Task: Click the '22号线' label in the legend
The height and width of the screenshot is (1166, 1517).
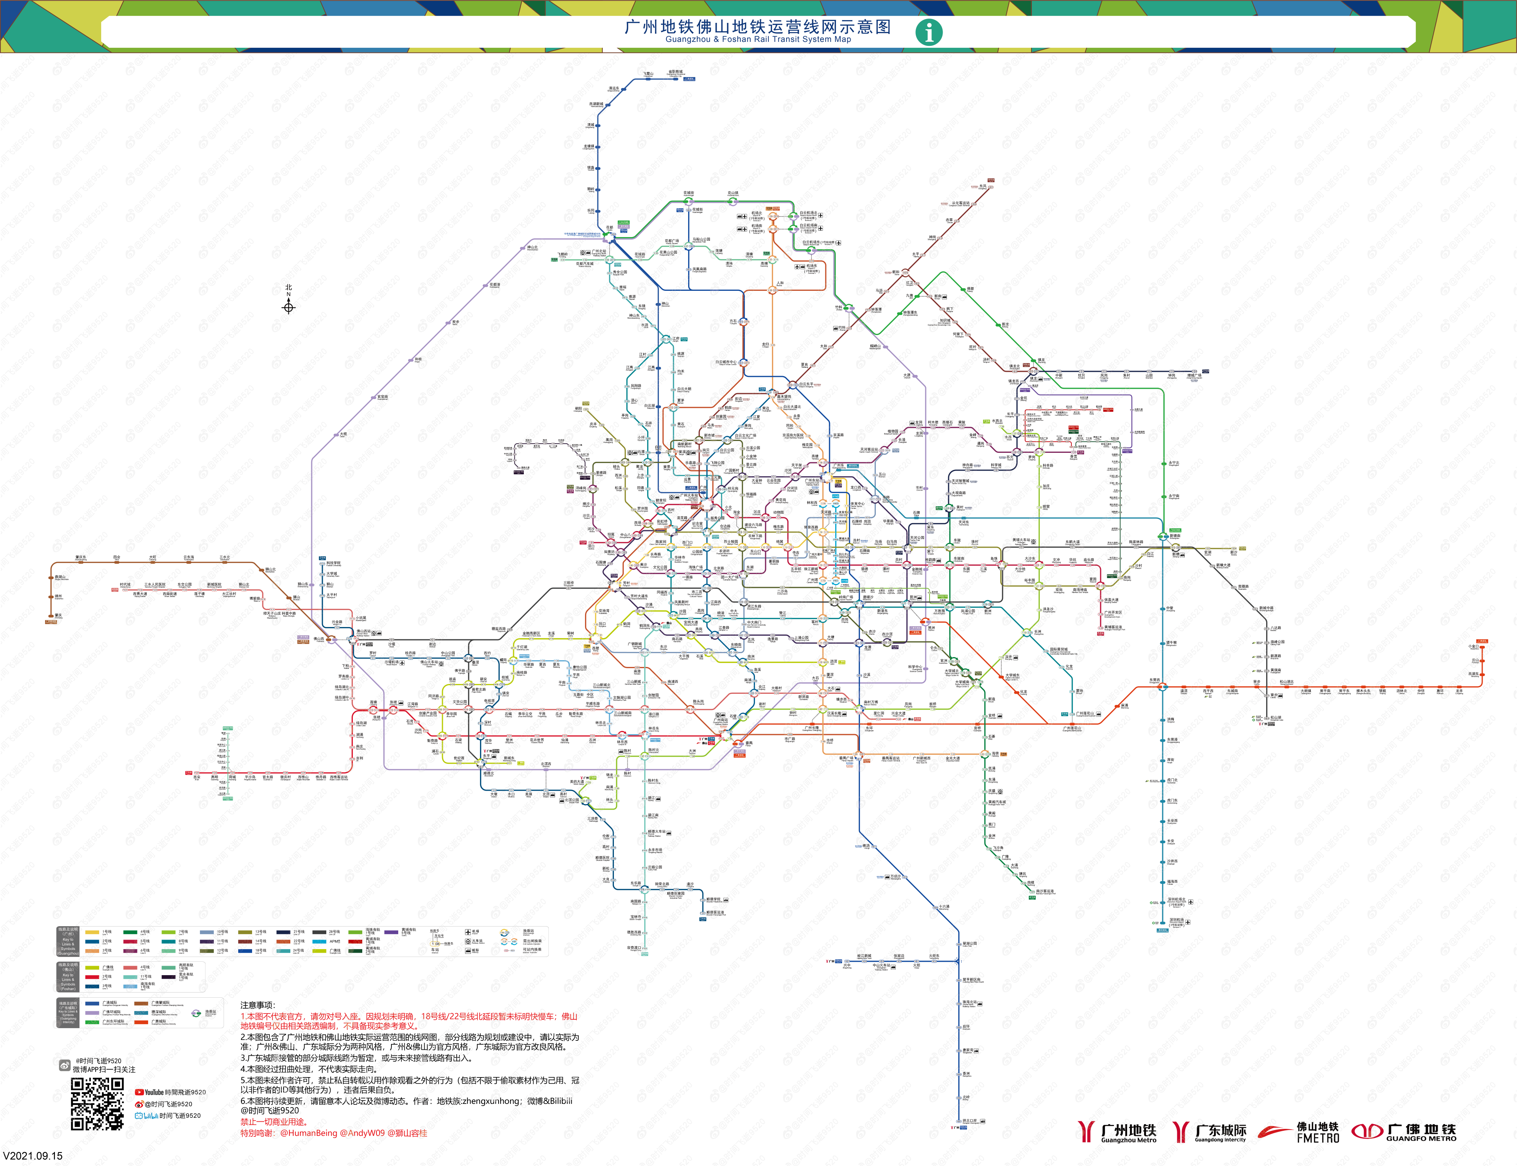Action: [299, 941]
